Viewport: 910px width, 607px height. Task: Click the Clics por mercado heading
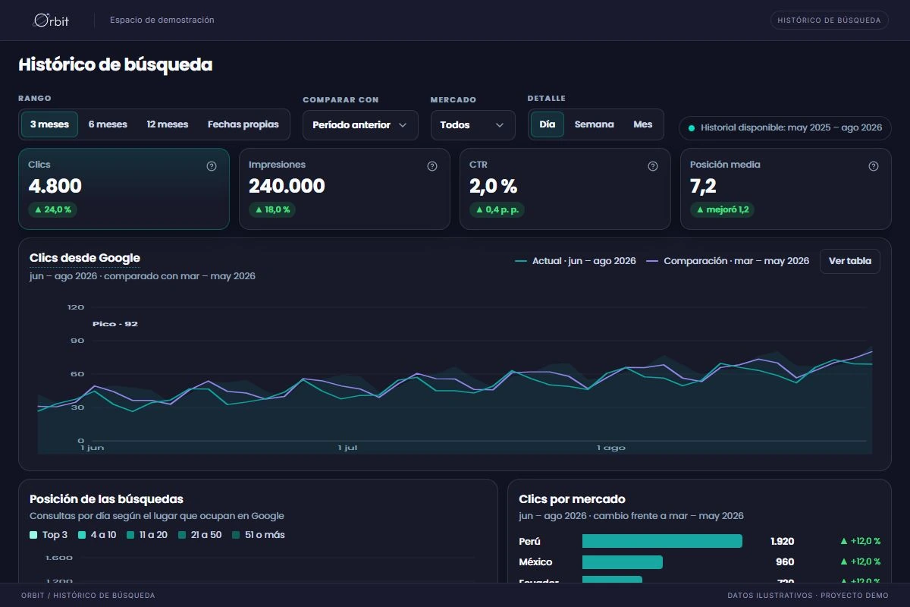(x=572, y=499)
